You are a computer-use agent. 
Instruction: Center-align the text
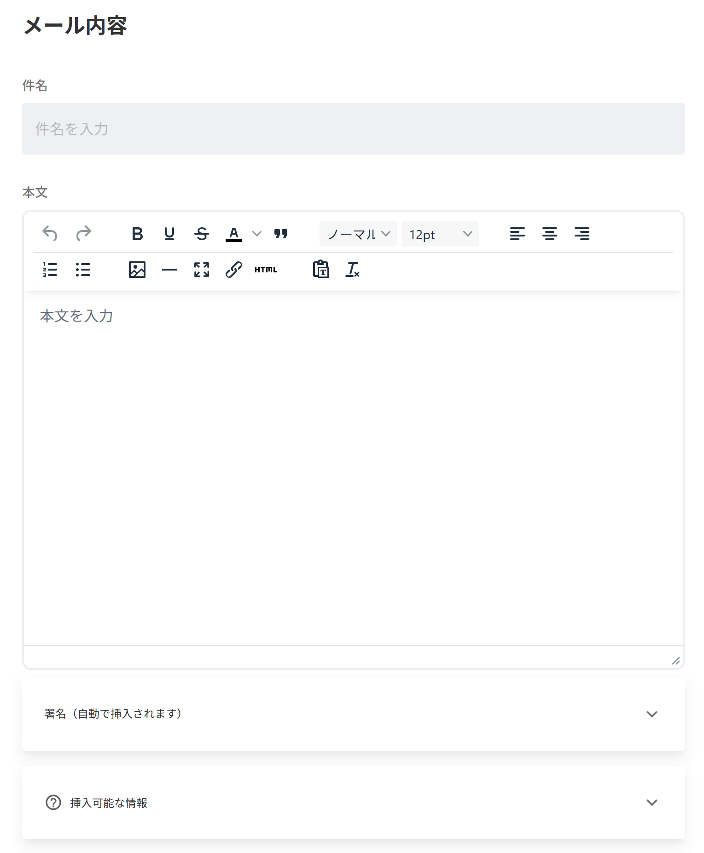(550, 234)
